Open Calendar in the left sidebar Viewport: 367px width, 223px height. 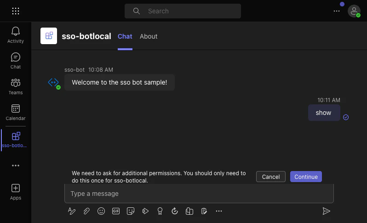point(16,112)
